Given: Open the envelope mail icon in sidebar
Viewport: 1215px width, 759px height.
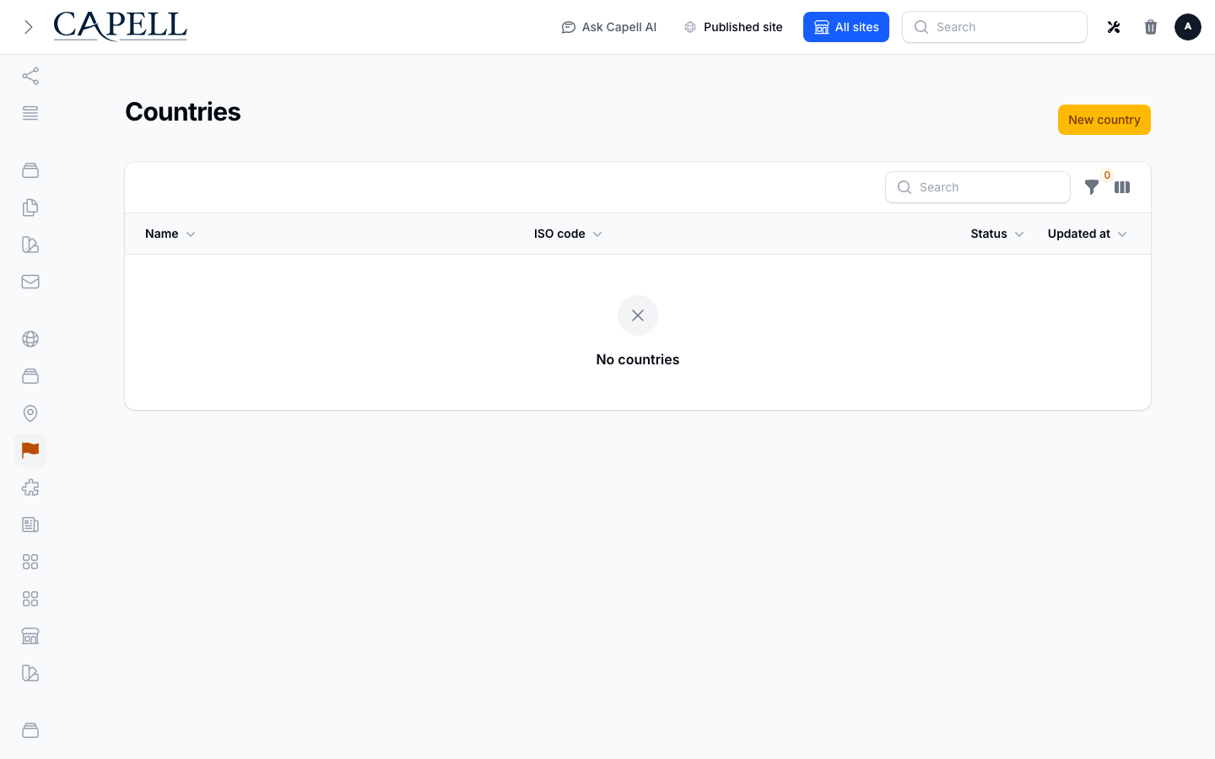Looking at the screenshot, I should click(x=30, y=282).
